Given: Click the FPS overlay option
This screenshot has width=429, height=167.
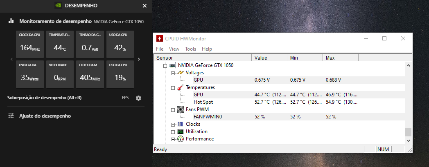Looking at the screenshot, I should click(x=125, y=98).
